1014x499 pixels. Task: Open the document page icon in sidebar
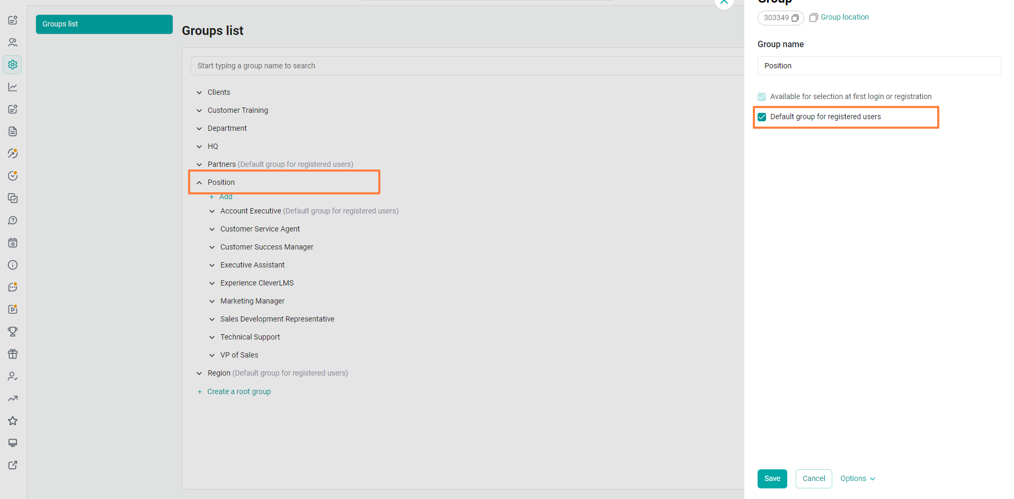(x=13, y=131)
